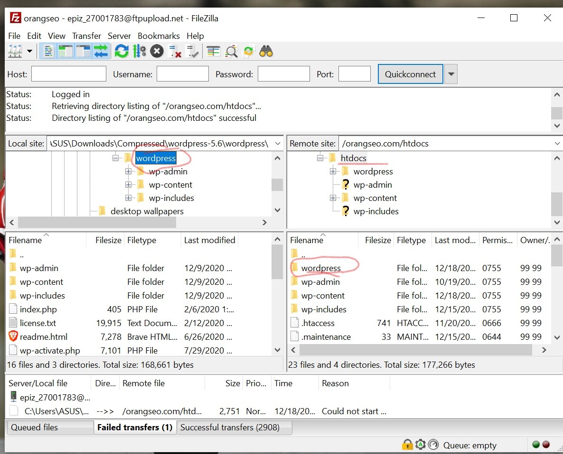The height and width of the screenshot is (454, 563).
Task: Expand the local wp-includes tree folder
Action: tap(128, 198)
